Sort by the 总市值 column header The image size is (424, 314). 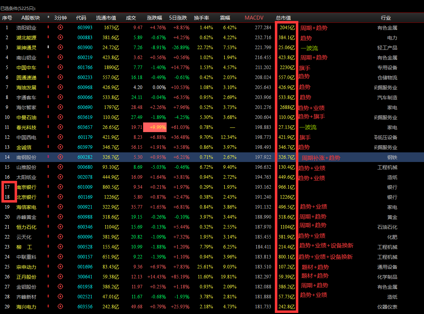coord(283,18)
